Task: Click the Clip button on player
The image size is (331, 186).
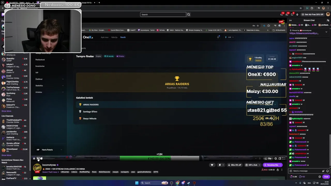Action: coord(268,158)
